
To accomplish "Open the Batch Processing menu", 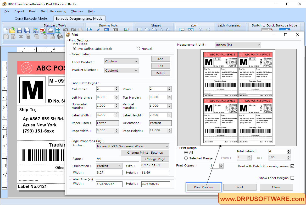I will point(53,11).
